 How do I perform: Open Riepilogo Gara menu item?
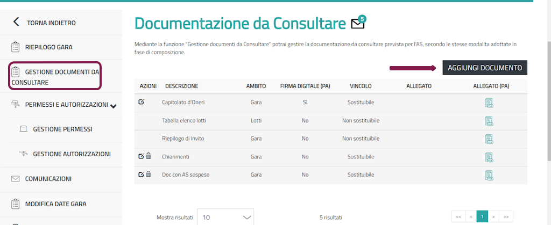click(49, 47)
